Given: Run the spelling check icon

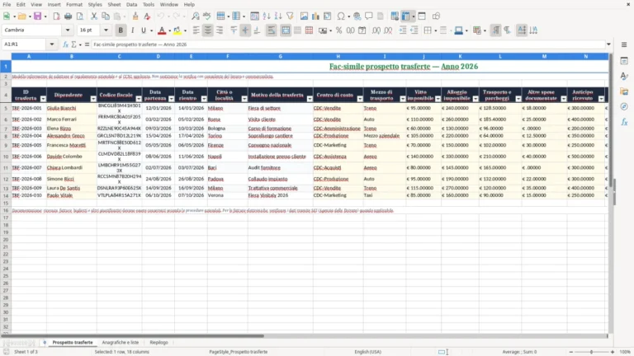Looking at the screenshot, I should coord(207,16).
